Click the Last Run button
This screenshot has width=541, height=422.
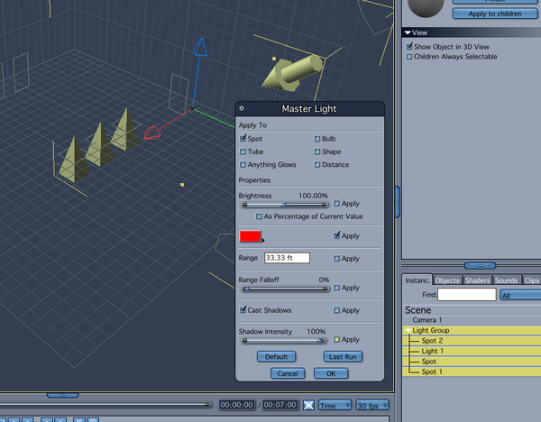click(x=343, y=356)
